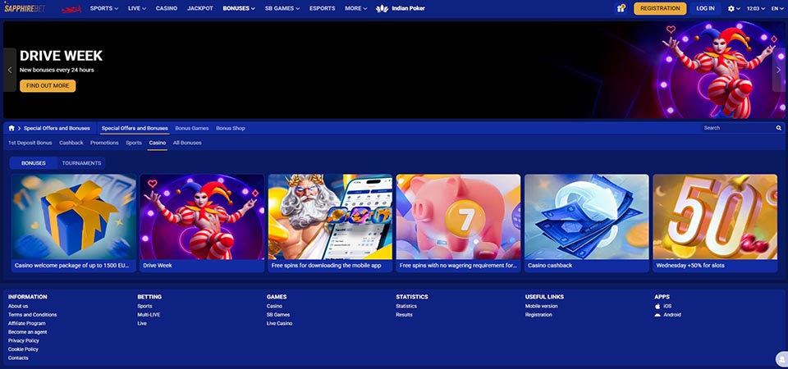
Task: Select the Cashback filter
Action: 71,143
